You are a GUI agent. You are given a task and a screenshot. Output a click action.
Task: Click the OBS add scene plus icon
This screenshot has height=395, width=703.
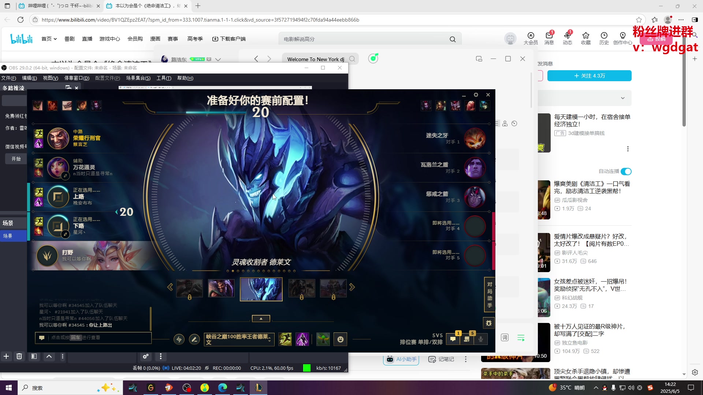pos(6,356)
